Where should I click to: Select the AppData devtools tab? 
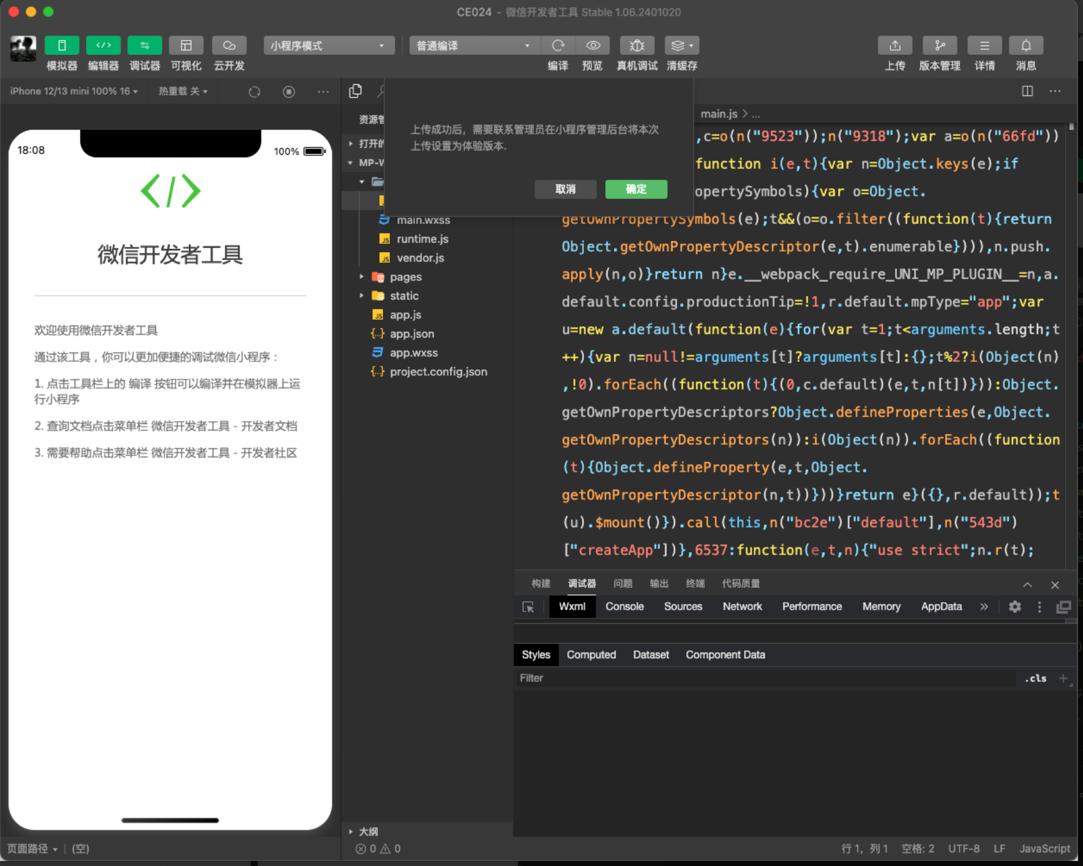[941, 606]
